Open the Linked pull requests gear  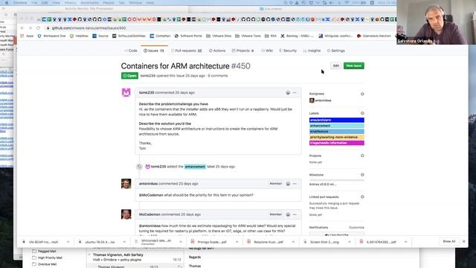coord(362,197)
